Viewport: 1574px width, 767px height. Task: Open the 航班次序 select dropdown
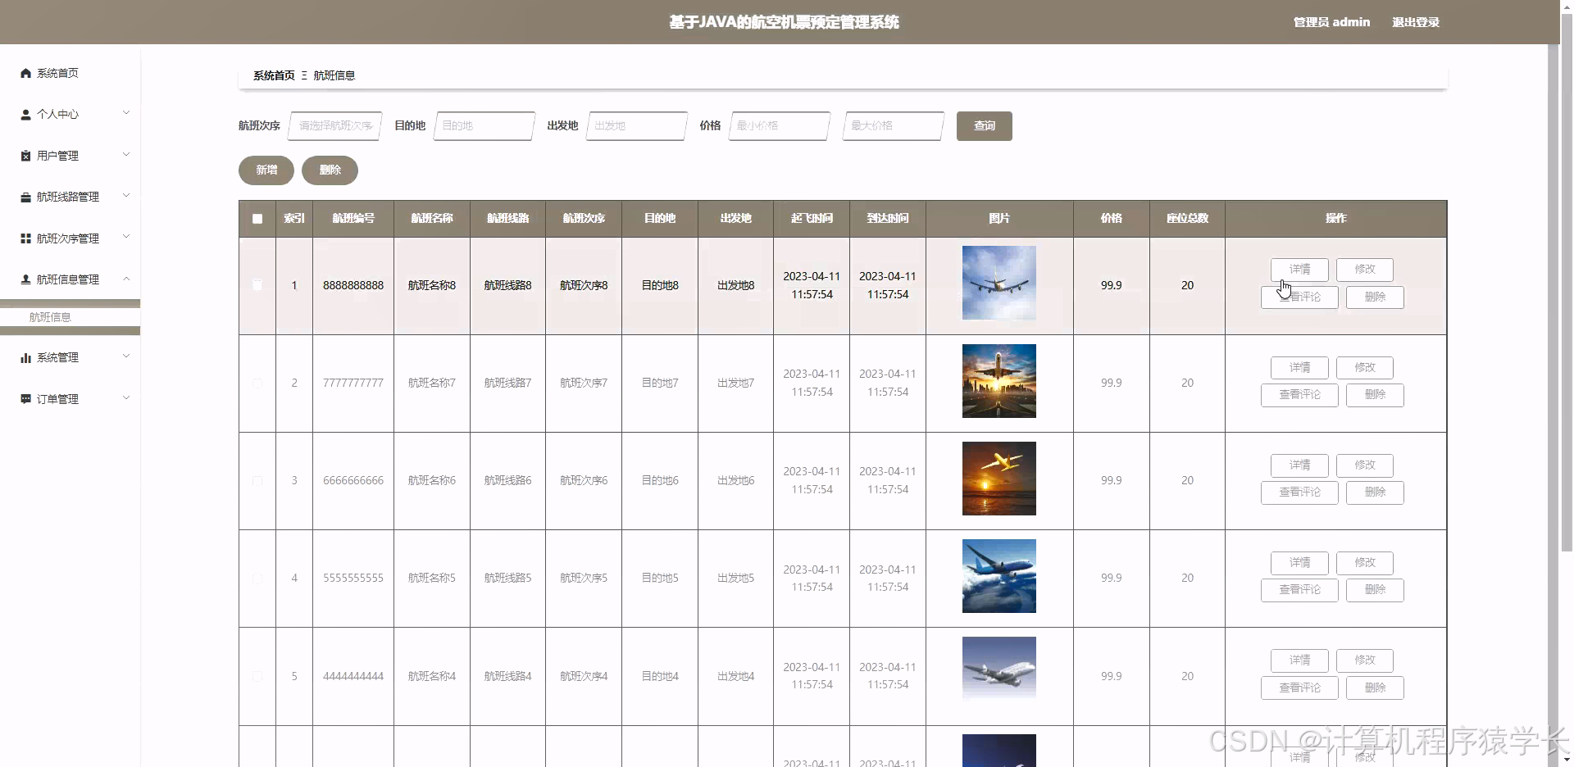335,126
